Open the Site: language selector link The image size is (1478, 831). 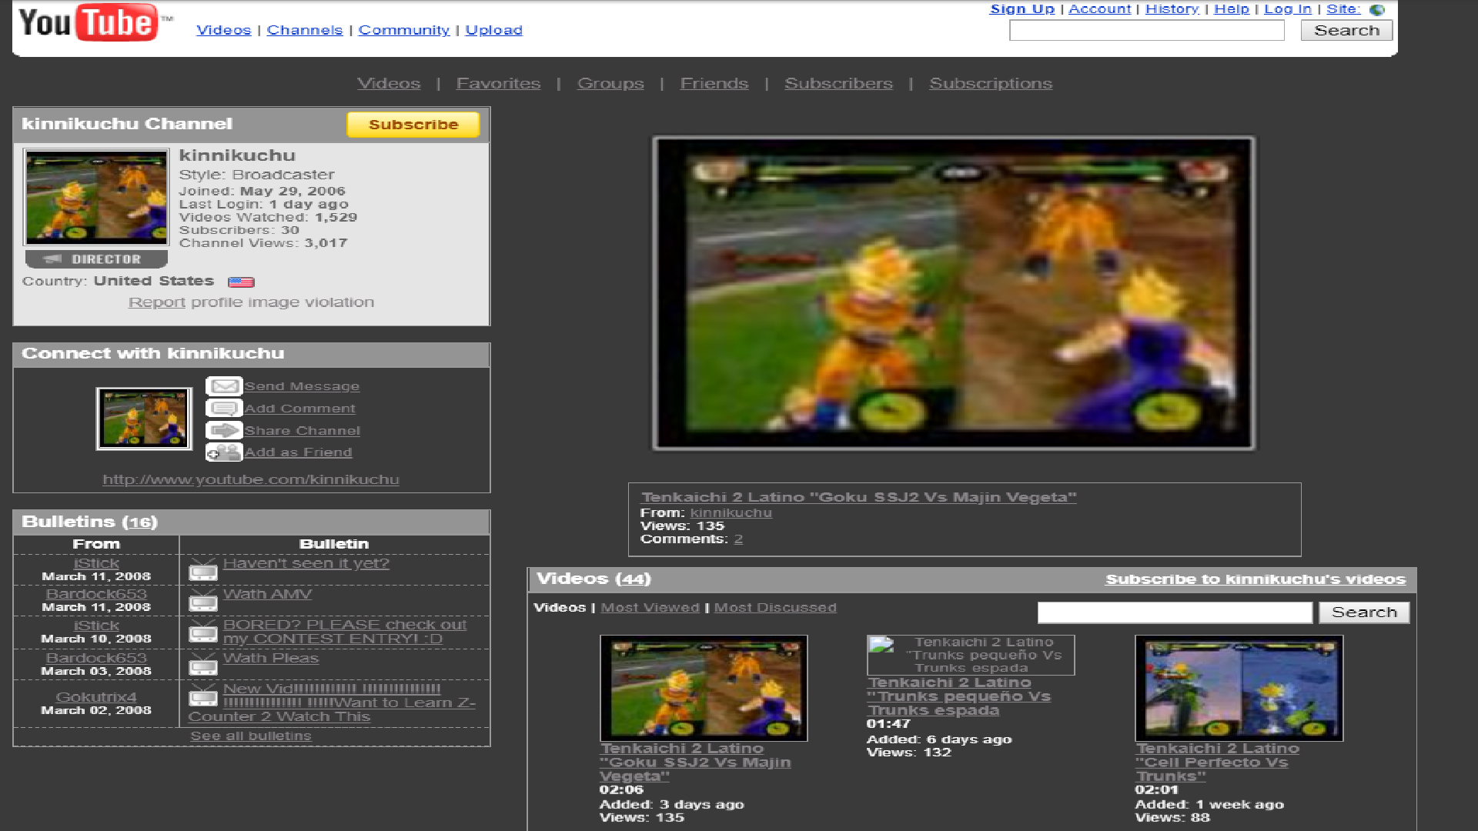tap(1343, 9)
